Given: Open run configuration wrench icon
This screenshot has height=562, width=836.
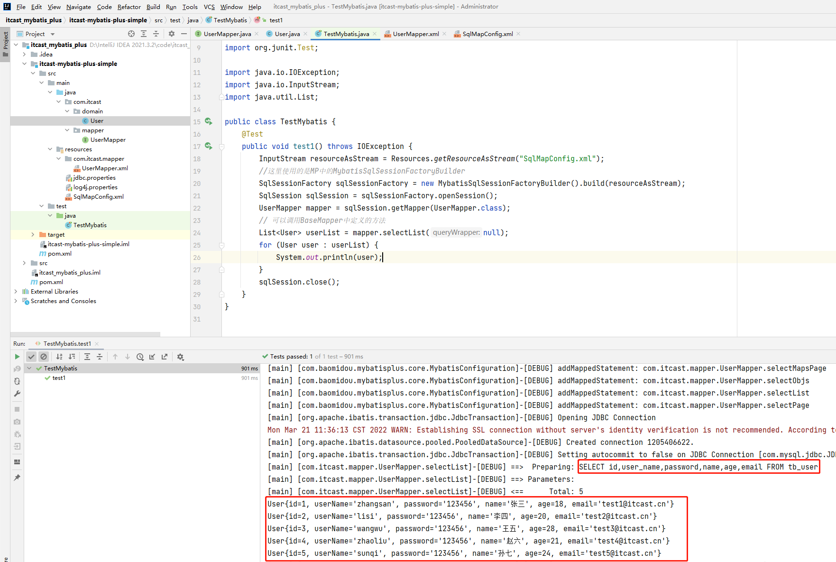Looking at the screenshot, I should coord(17,394).
